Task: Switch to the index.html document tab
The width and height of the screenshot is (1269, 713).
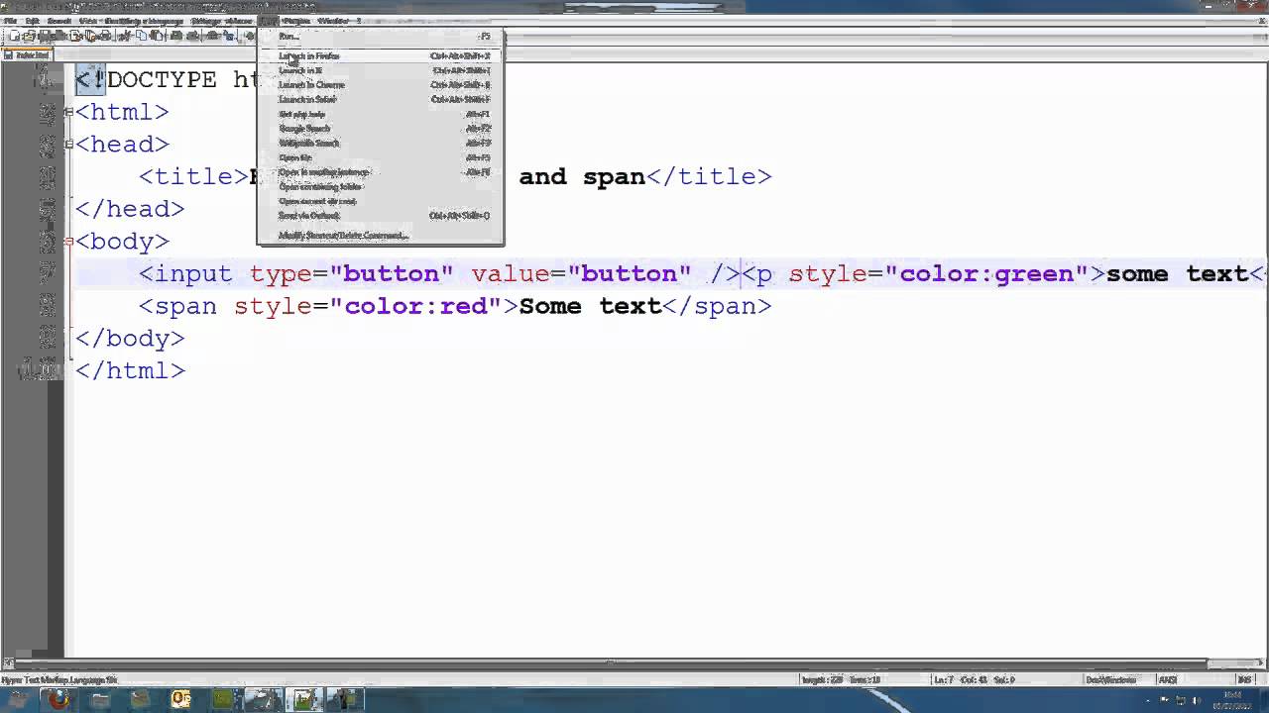Action: [27, 55]
